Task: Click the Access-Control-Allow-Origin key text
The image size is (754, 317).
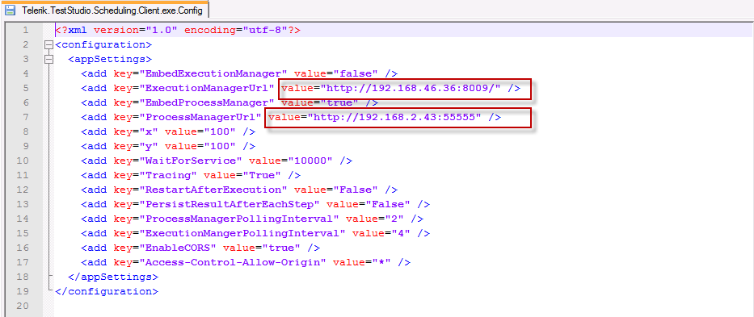Action: tap(232, 262)
